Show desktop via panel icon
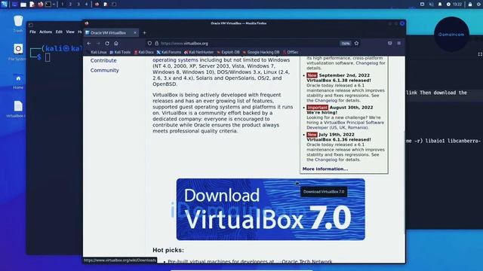Viewport: 483px width, 271px height. coord(14,5)
